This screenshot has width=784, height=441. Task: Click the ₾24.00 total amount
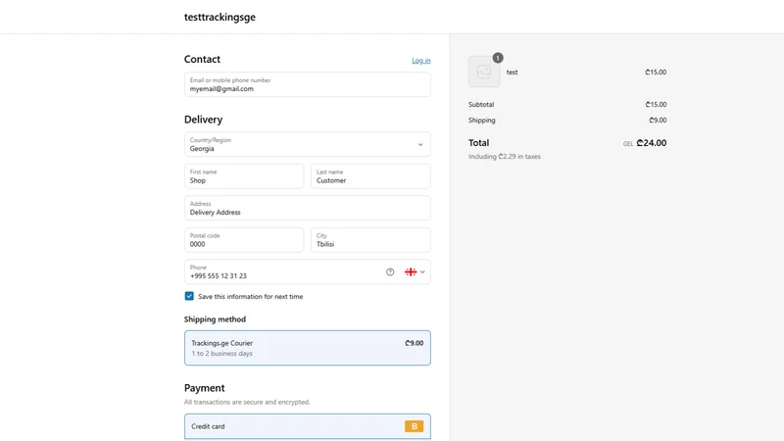click(652, 143)
